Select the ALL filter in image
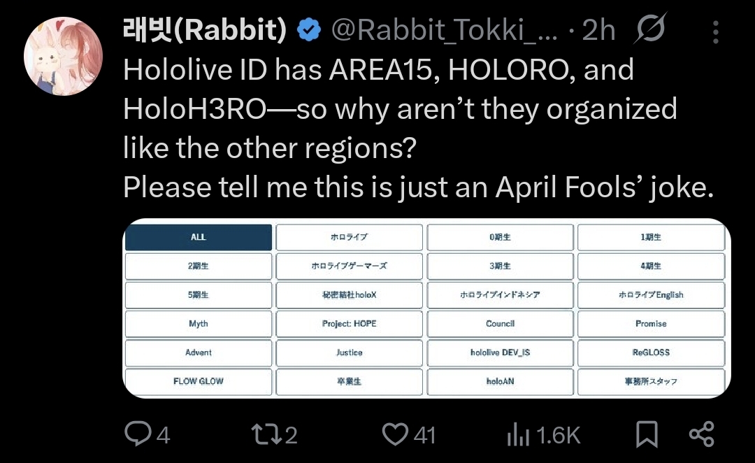Screen dimensions: 755x463 [199, 237]
